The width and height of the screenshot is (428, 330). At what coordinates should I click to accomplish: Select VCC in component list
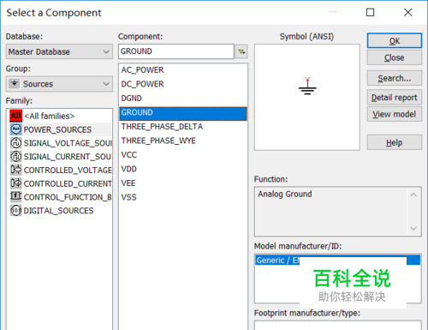183,155
